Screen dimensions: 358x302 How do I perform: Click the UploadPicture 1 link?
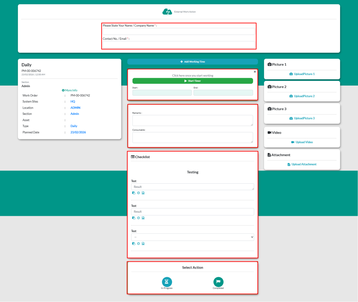pyautogui.click(x=302, y=74)
